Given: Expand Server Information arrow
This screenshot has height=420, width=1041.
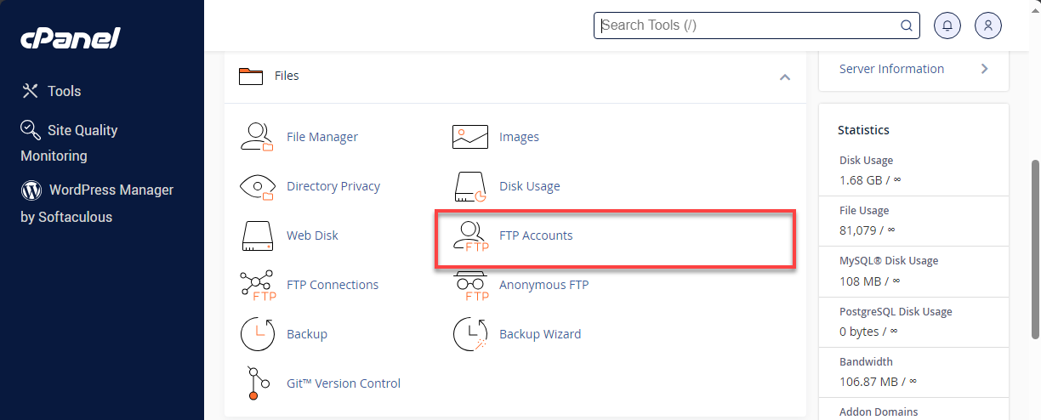Looking at the screenshot, I should pos(985,69).
